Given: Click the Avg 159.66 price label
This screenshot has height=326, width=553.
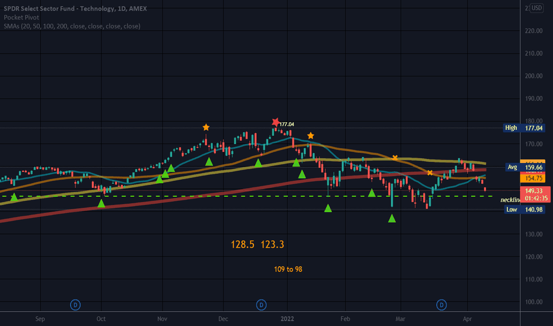Looking at the screenshot, I should point(525,167).
